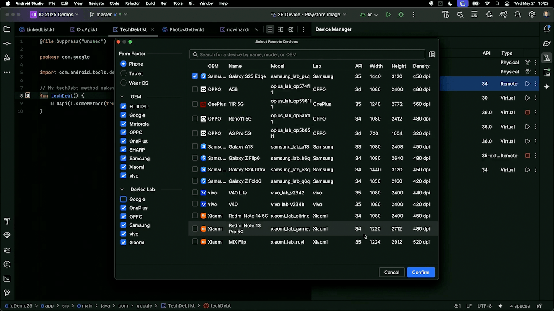
Task: Open more run actions kebab menu
Action: (x=413, y=14)
